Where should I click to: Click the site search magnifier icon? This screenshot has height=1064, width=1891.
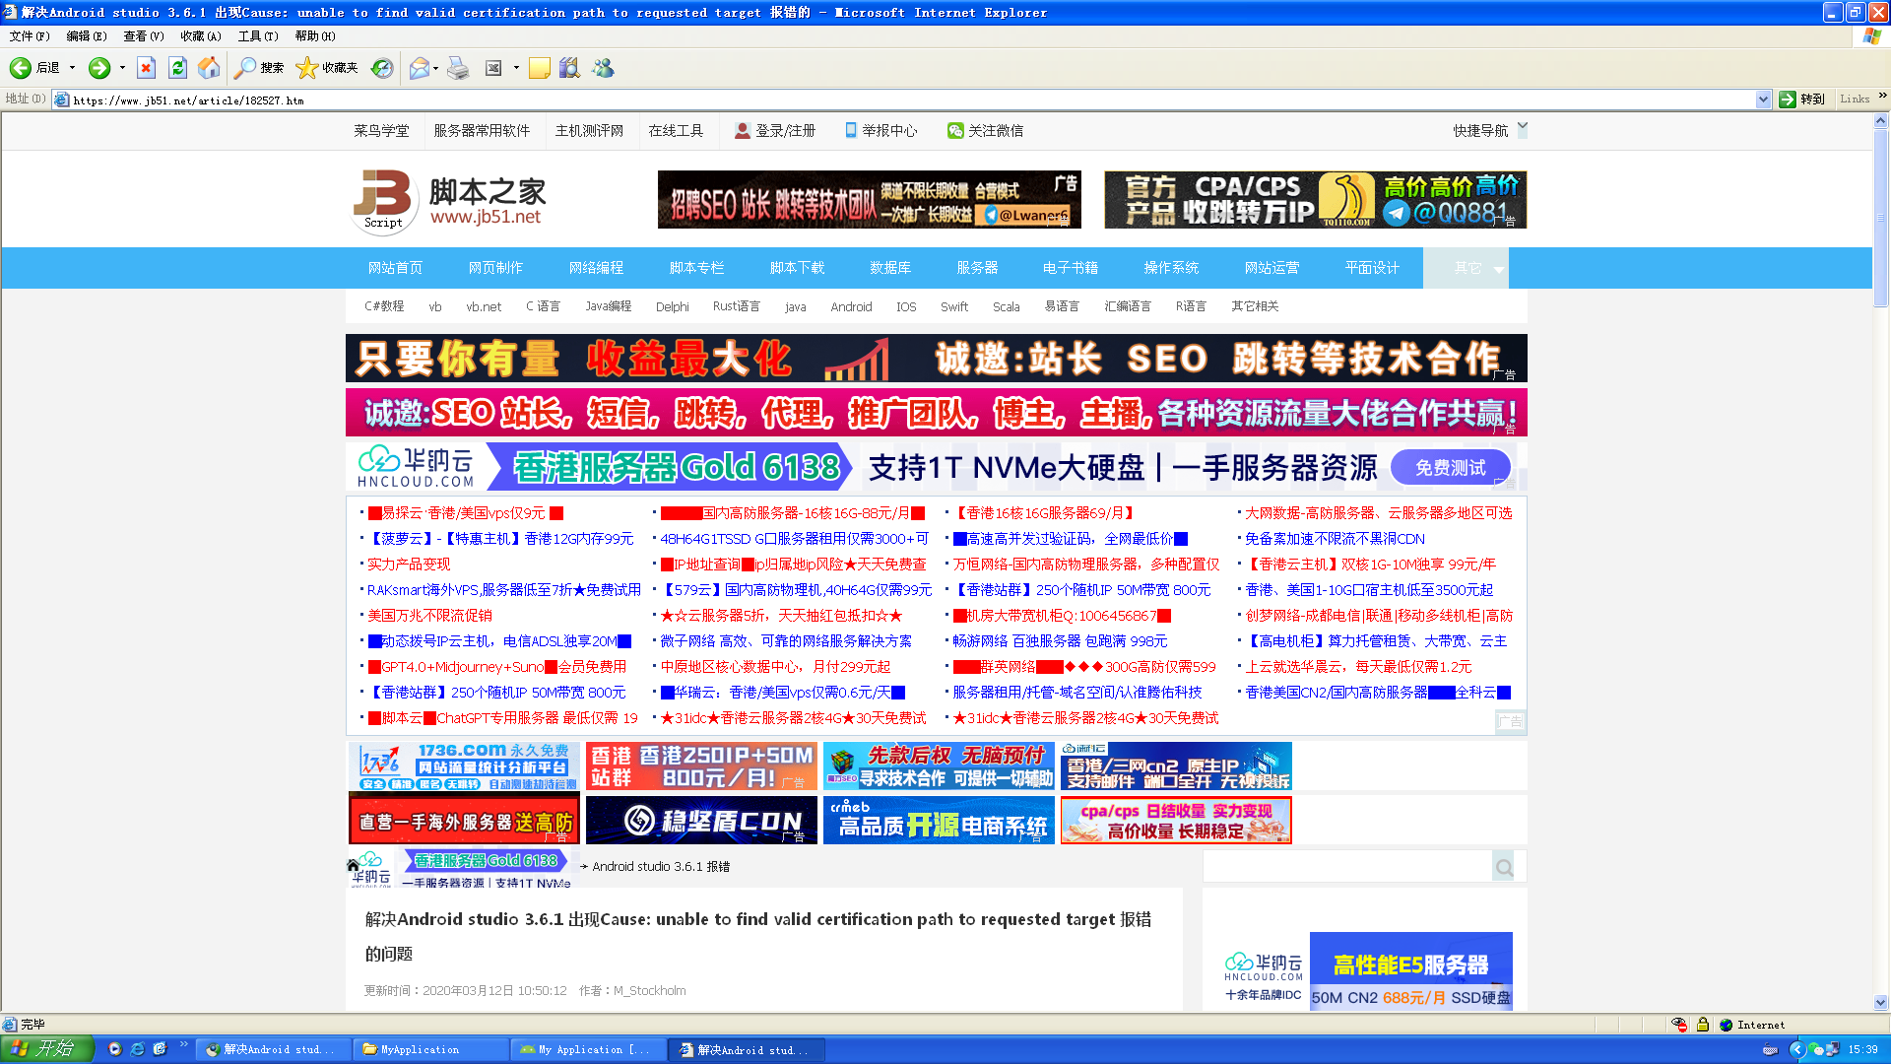coord(1504,867)
